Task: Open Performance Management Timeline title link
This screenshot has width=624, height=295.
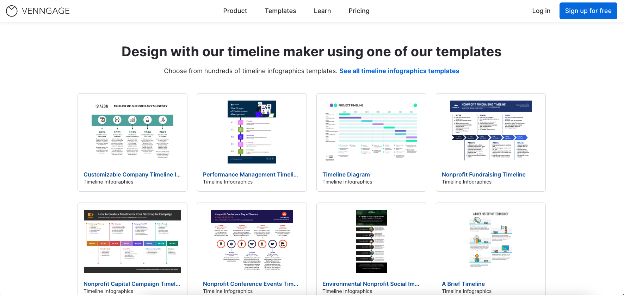Action: tap(250, 174)
